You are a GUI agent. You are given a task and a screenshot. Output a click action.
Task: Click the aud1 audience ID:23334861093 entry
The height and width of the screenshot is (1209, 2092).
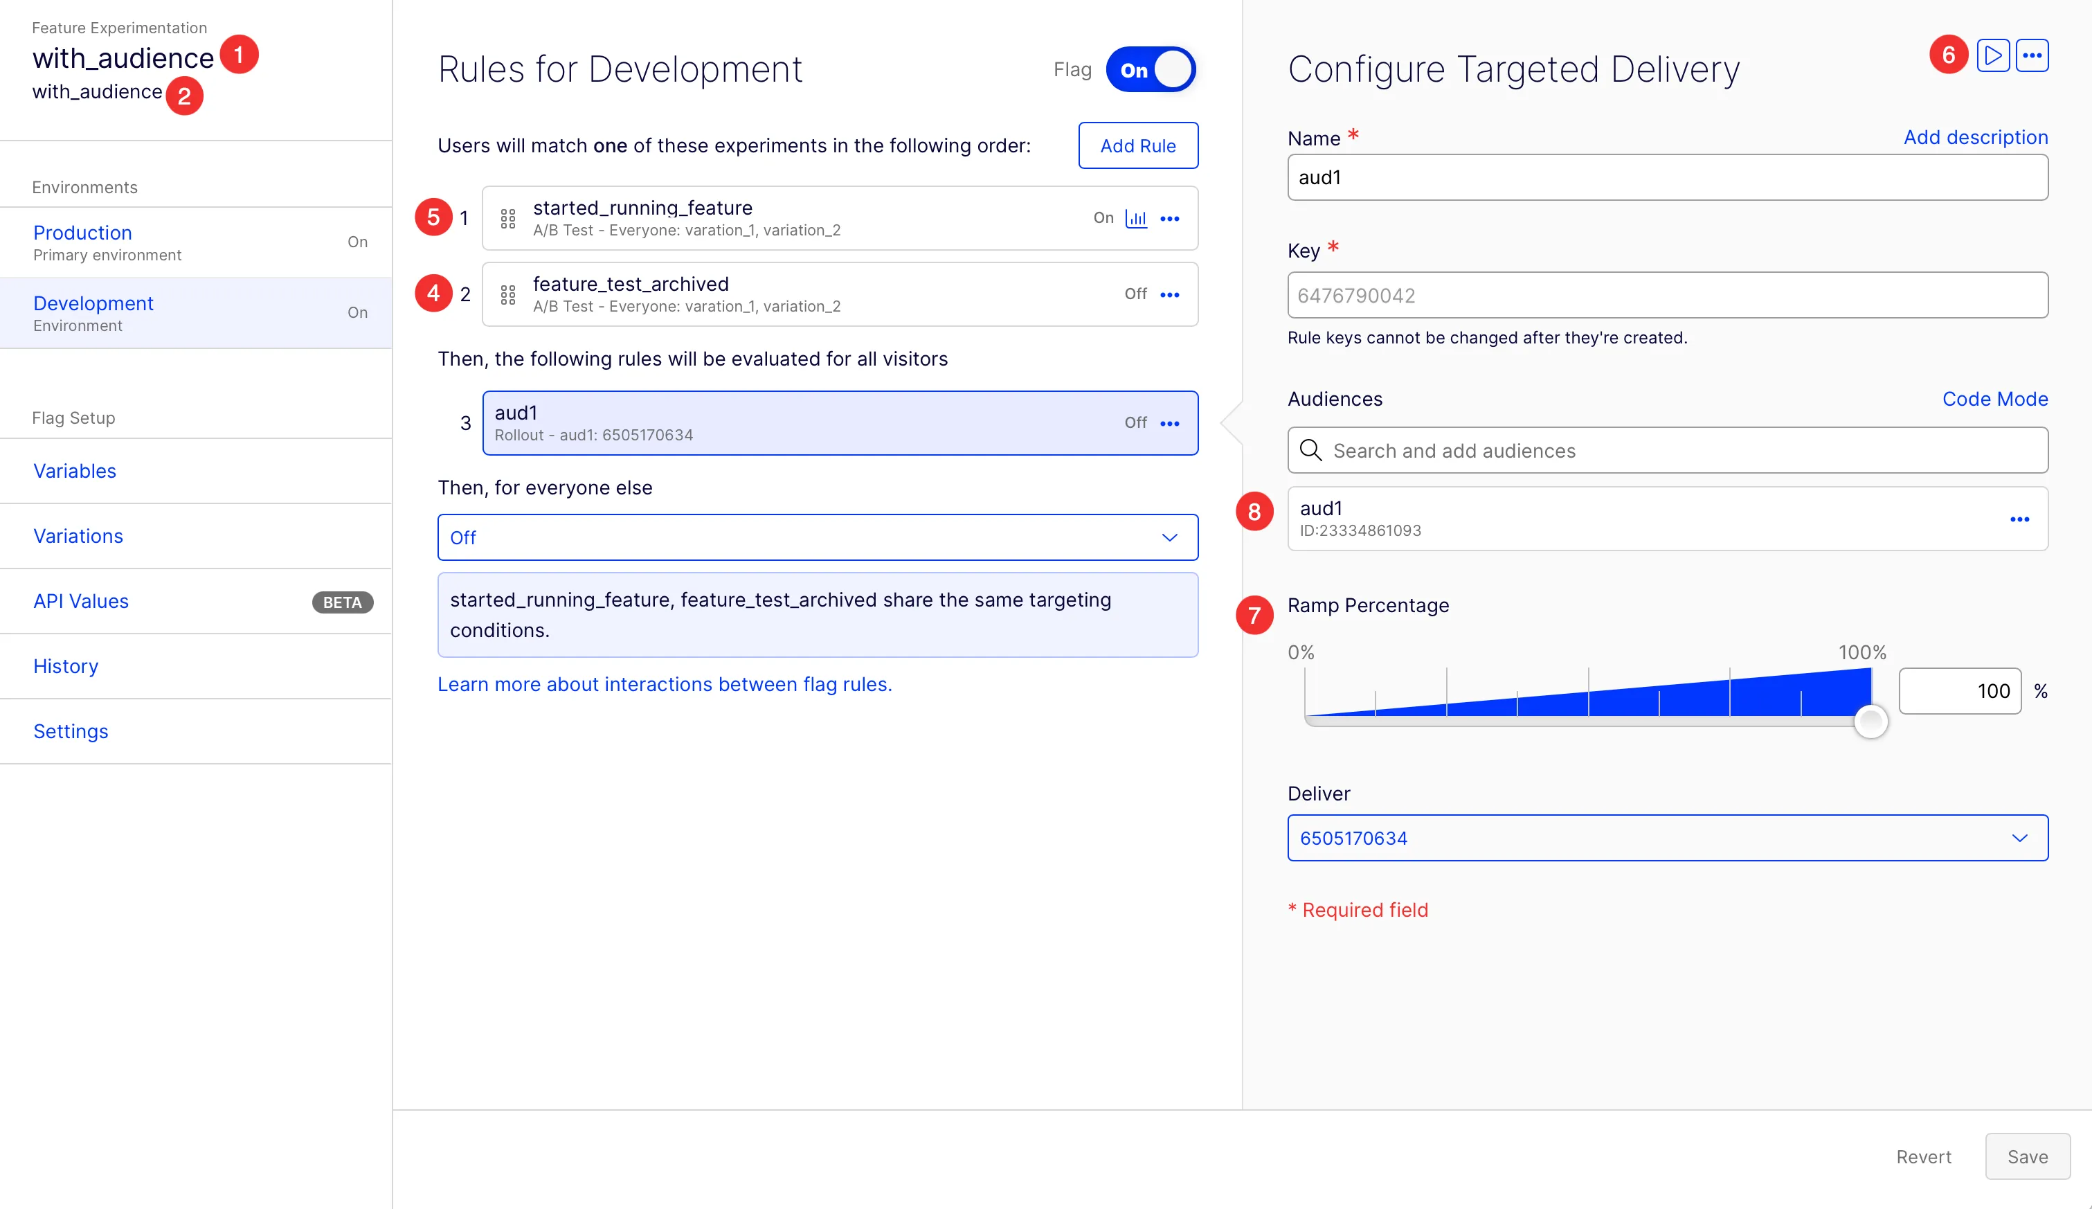click(1667, 519)
